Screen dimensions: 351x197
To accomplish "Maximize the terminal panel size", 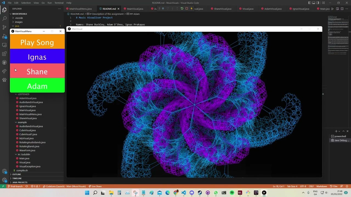I will click(x=343, y=131).
